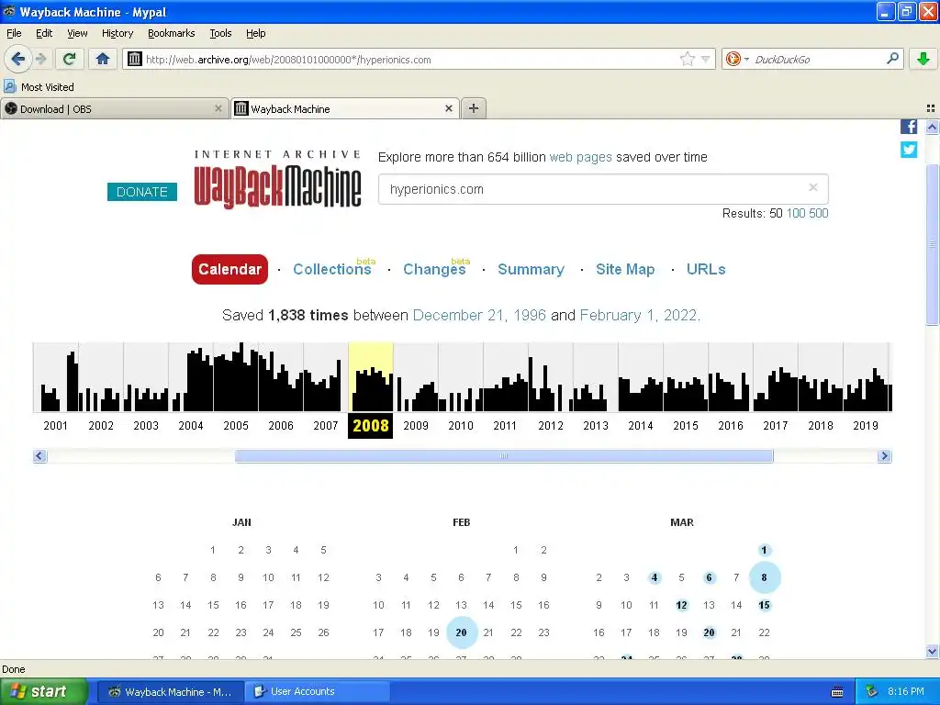This screenshot has width=940, height=705.
Task: Click the forward navigation arrow
Action: click(40, 59)
